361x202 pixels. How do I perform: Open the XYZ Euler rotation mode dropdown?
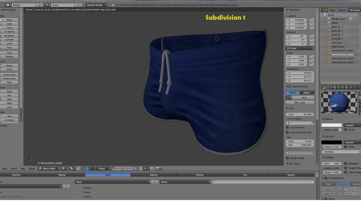[x=300, y=48]
